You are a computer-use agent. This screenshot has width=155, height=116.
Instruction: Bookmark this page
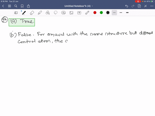tap(22, 6)
